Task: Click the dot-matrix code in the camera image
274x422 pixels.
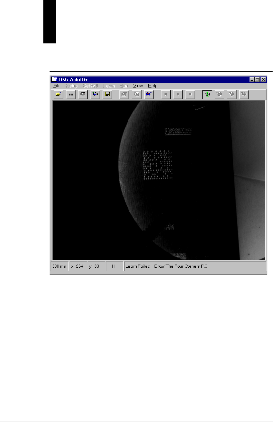Action: [x=157, y=166]
